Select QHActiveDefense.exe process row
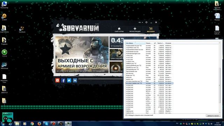This screenshot has width=224, height=126. pyautogui.click(x=149, y=65)
